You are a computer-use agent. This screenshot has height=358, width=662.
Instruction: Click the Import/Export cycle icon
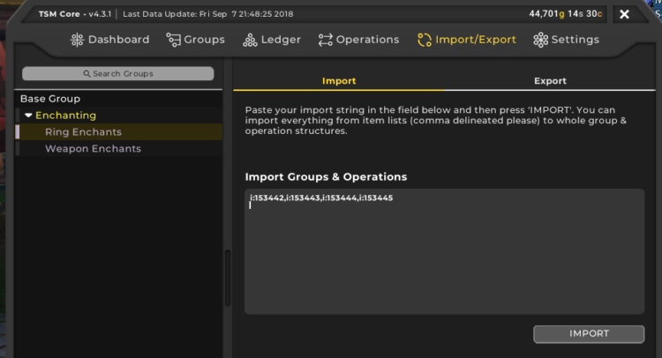(x=425, y=40)
